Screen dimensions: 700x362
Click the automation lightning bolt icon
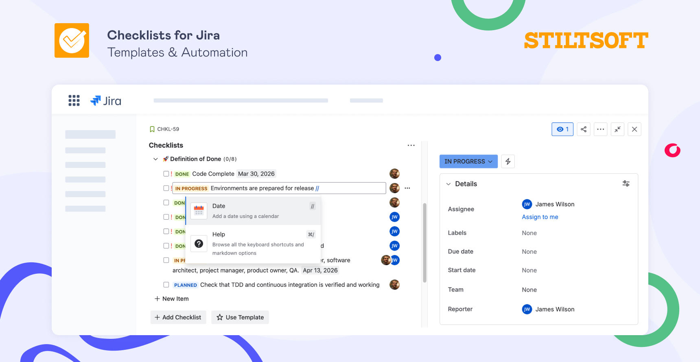508,161
